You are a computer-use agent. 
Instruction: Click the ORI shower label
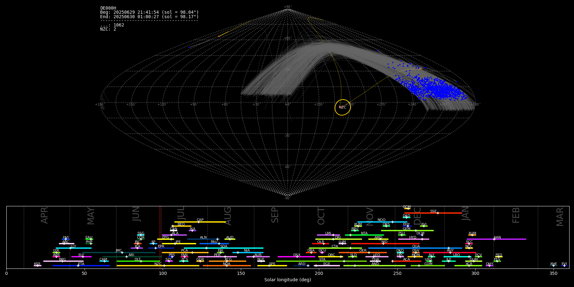click(x=338, y=238)
